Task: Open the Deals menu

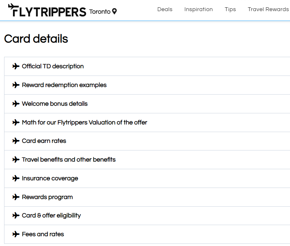Action: tap(165, 9)
